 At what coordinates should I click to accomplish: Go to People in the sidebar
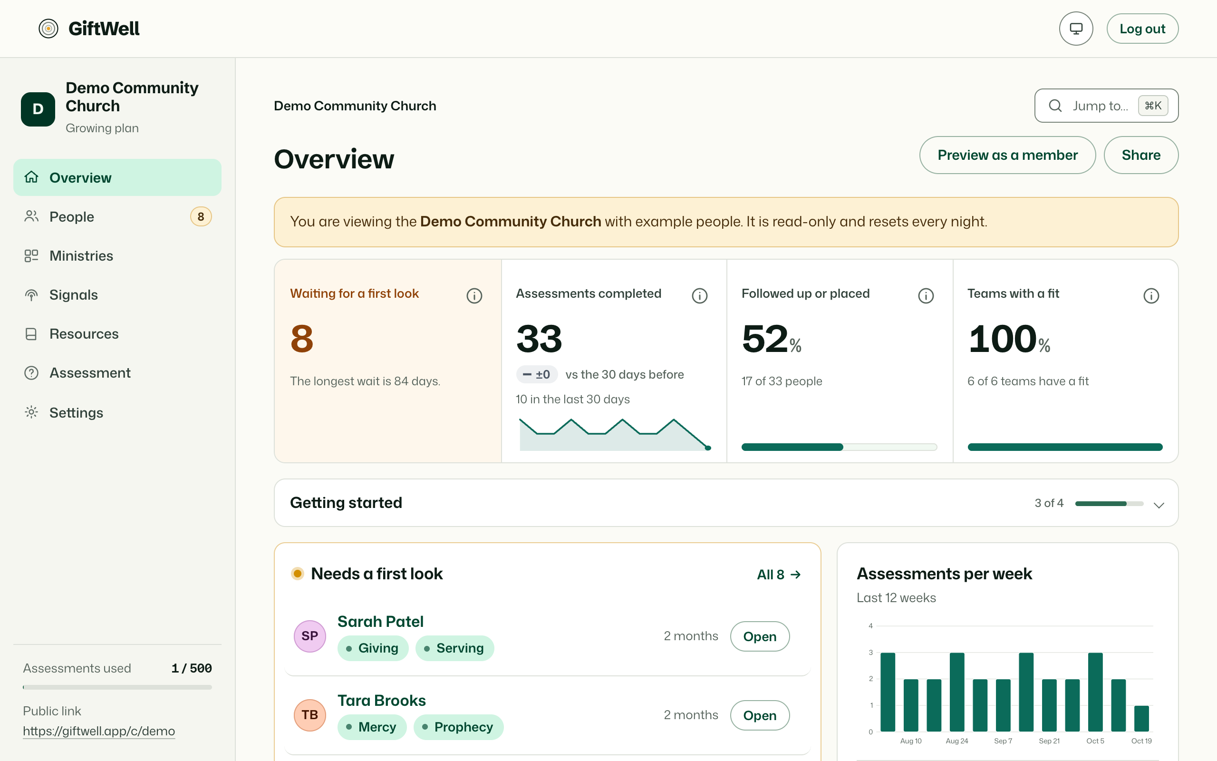pos(117,216)
